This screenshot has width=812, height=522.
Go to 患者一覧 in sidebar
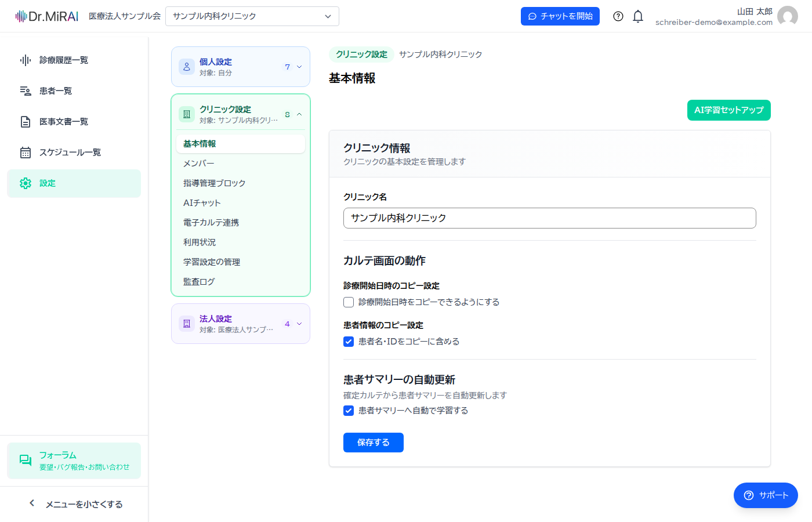tap(74, 91)
